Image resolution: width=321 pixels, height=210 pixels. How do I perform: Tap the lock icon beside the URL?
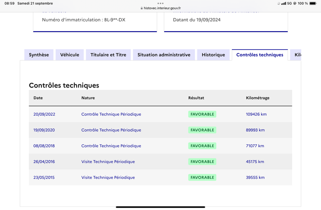click(x=142, y=8)
